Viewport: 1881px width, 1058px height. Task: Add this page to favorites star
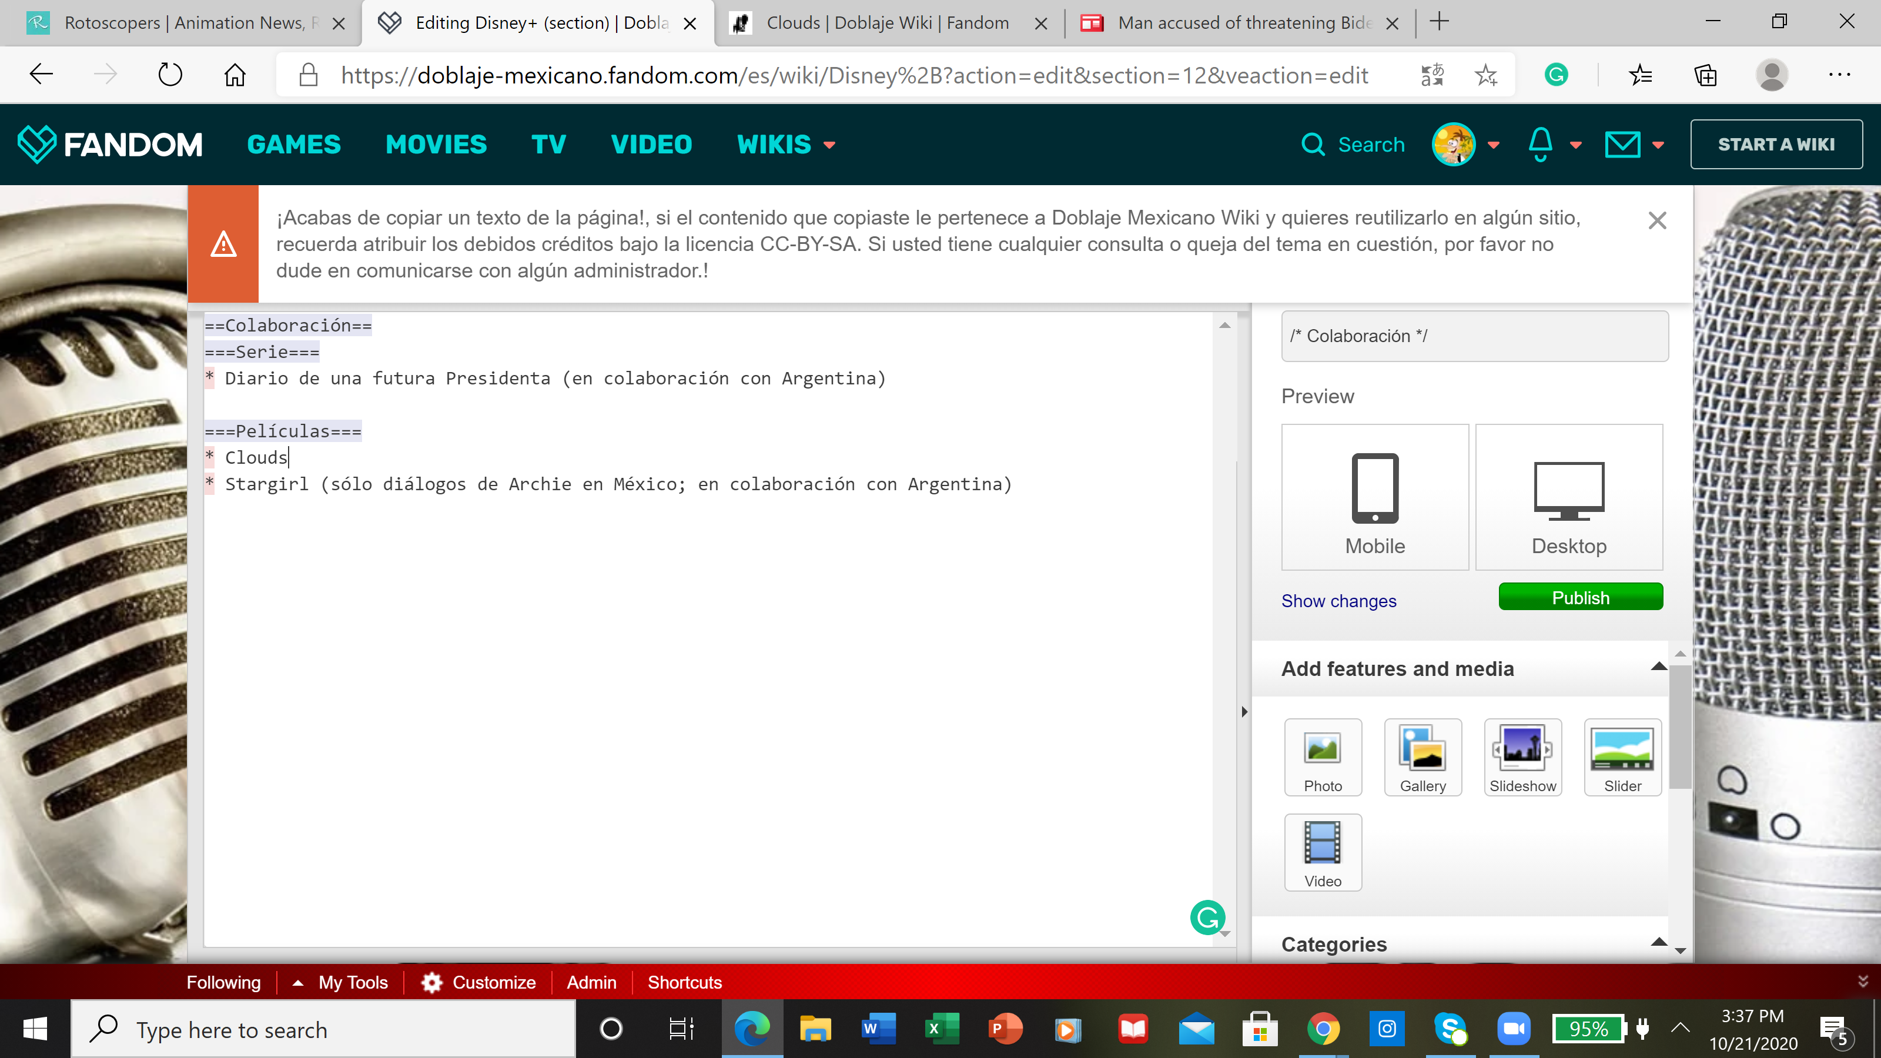coord(1485,75)
